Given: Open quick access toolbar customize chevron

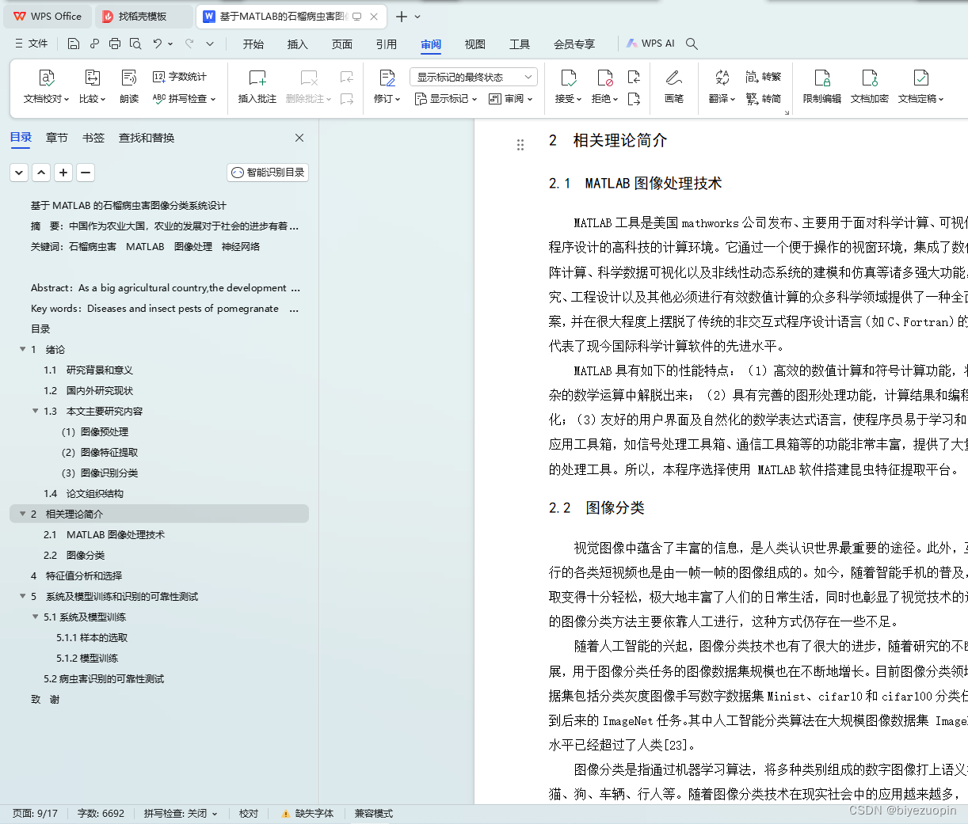Looking at the screenshot, I should (x=210, y=44).
